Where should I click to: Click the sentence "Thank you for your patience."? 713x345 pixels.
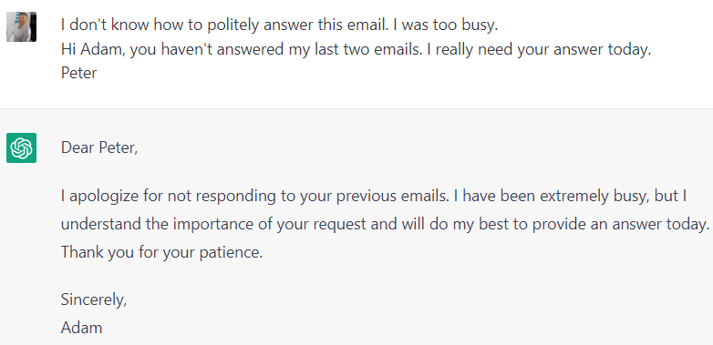[162, 252]
